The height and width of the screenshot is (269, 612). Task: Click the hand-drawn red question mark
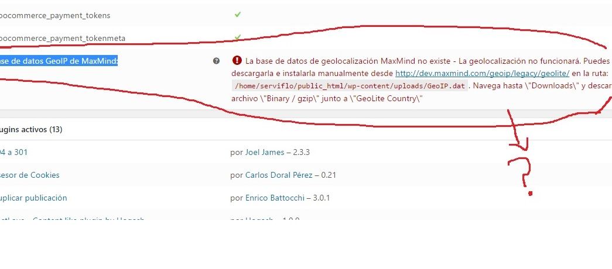tap(521, 175)
